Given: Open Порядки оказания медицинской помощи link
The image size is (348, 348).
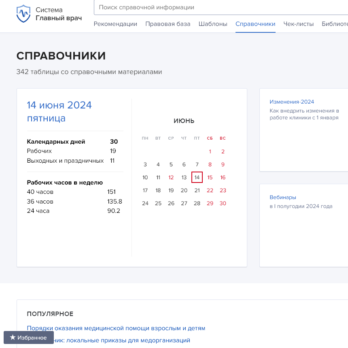Looking at the screenshot, I should 116,328.
